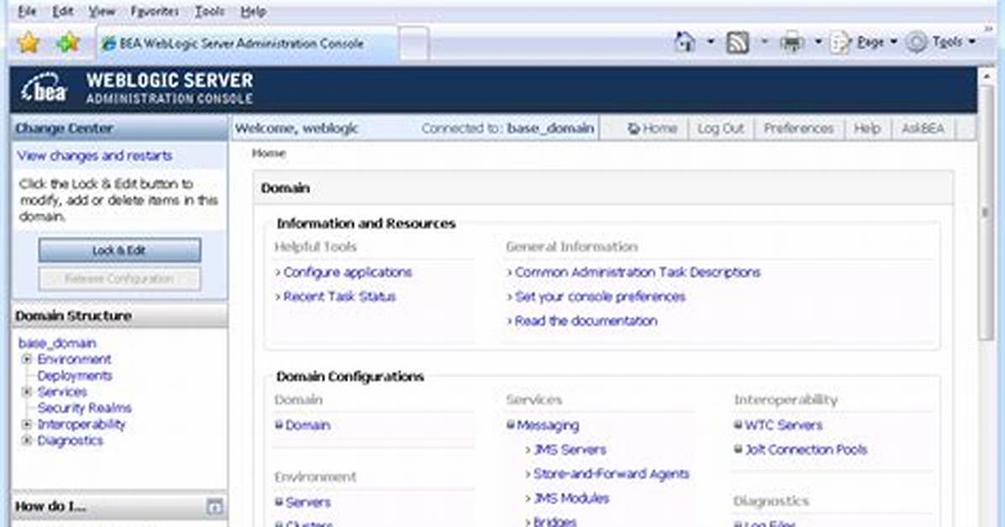
Task: Open the Edit menu
Action: point(63,11)
